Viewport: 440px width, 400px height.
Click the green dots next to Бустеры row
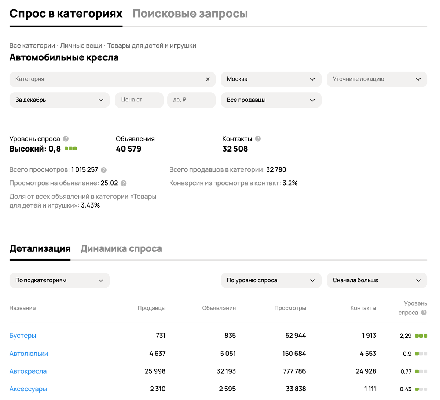[x=421, y=335]
